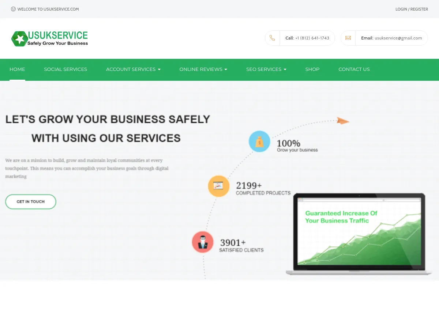Click the satisfied clients person icon
This screenshot has height=329, width=439.
[x=202, y=242]
